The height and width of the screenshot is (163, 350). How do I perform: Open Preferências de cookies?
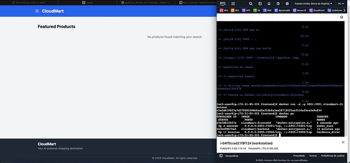(x=333, y=155)
